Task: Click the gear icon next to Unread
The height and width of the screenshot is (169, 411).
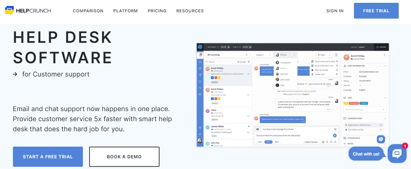Action: 249,62
